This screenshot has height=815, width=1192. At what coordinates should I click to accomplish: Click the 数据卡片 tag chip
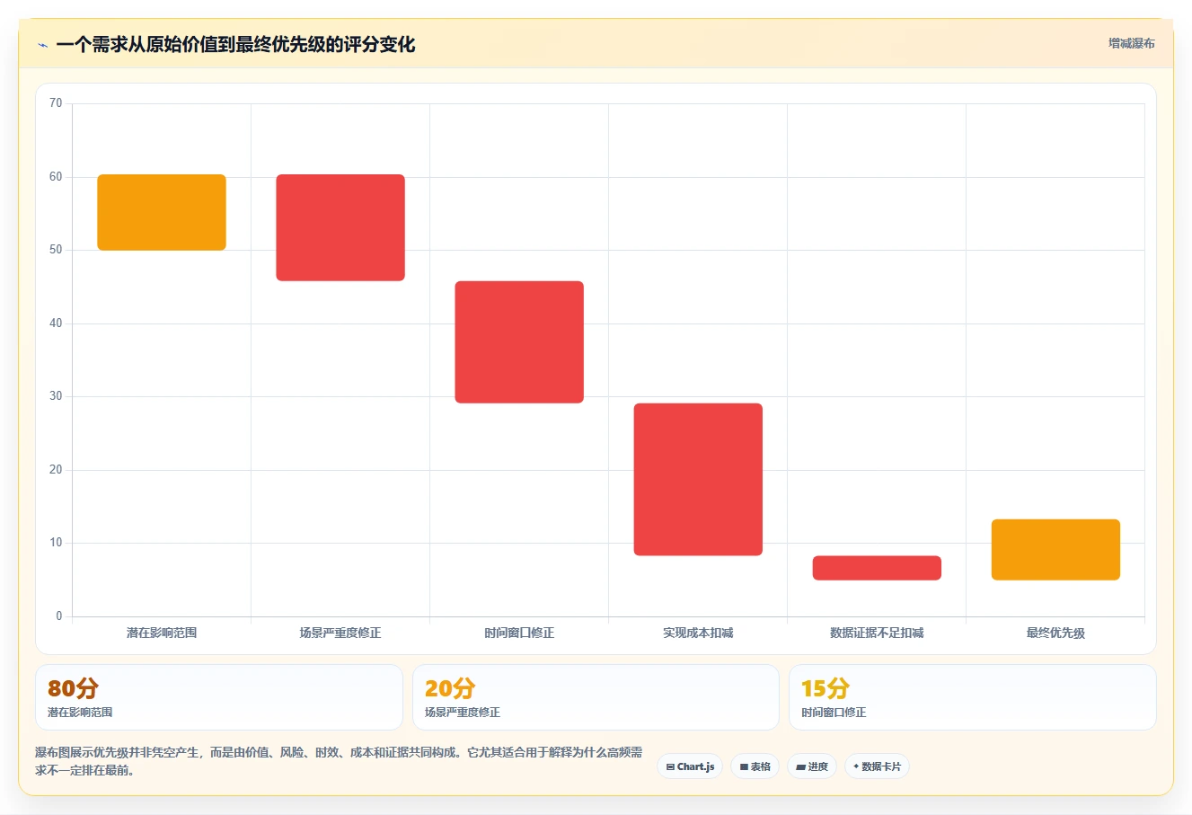[877, 766]
